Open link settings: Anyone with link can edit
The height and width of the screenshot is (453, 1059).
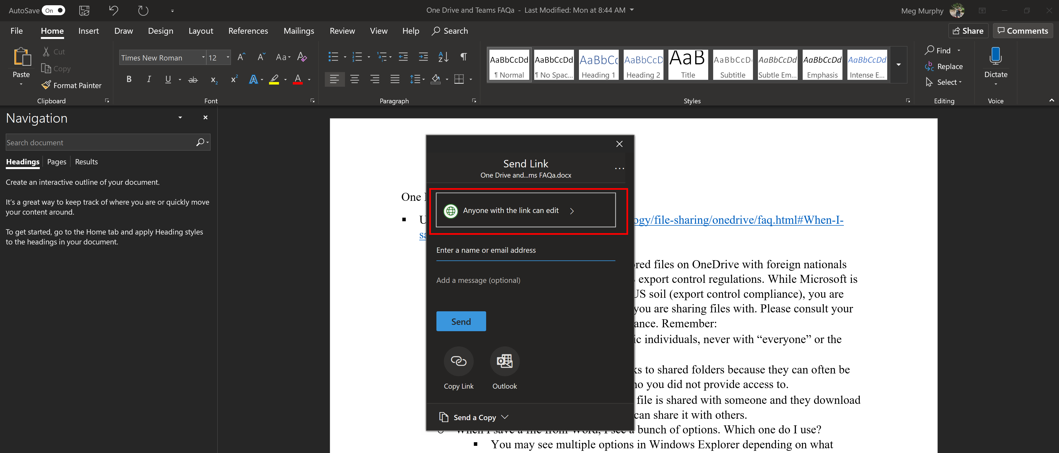(525, 210)
